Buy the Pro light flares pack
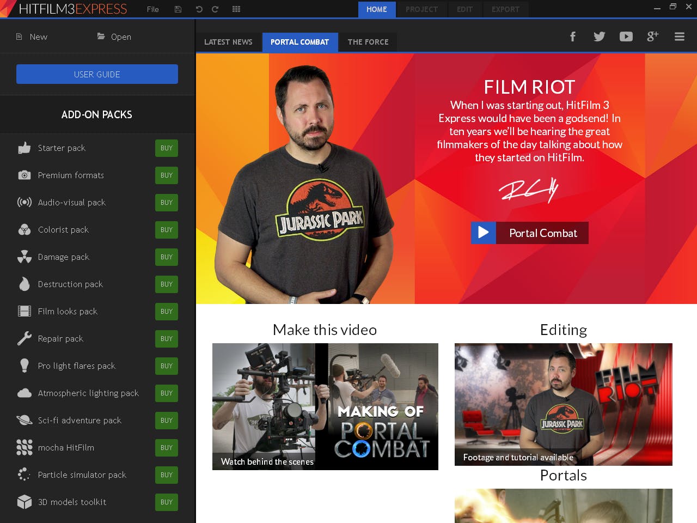The image size is (697, 523). (x=167, y=366)
